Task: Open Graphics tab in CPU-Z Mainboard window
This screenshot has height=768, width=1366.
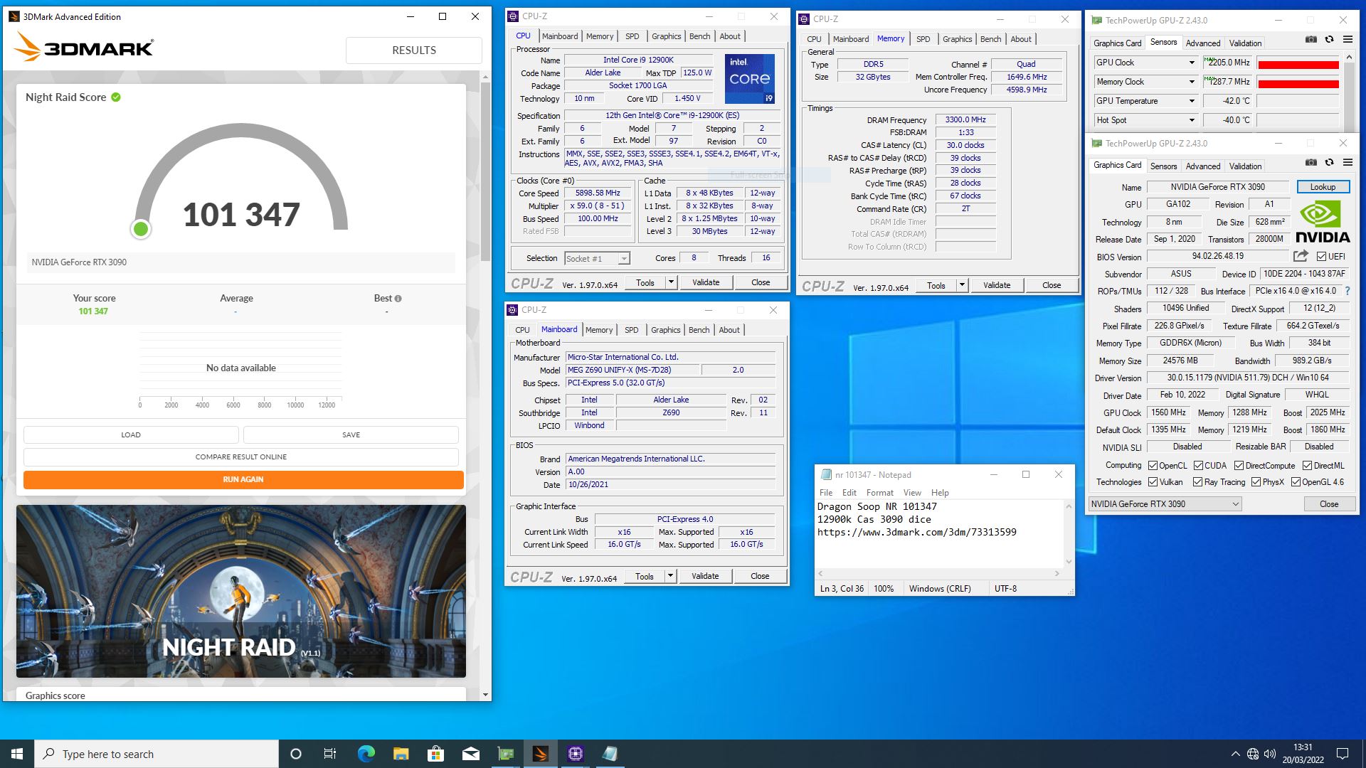Action: coord(665,330)
